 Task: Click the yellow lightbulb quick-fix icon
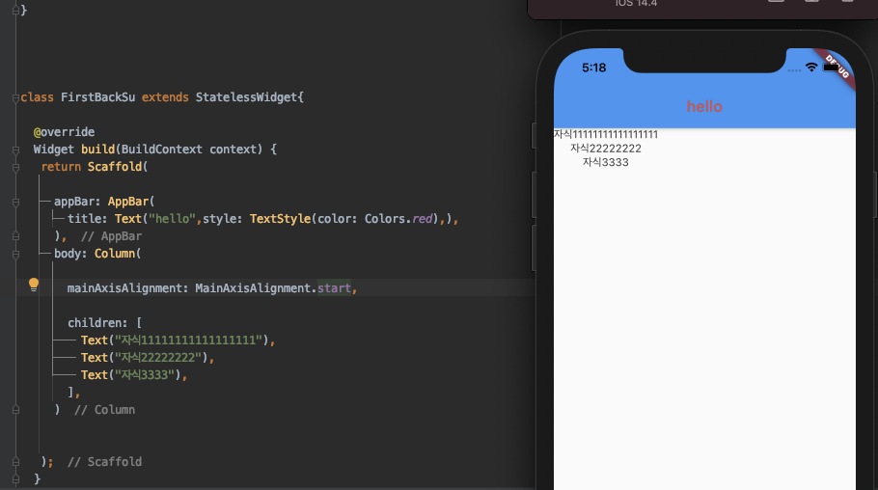tap(34, 285)
